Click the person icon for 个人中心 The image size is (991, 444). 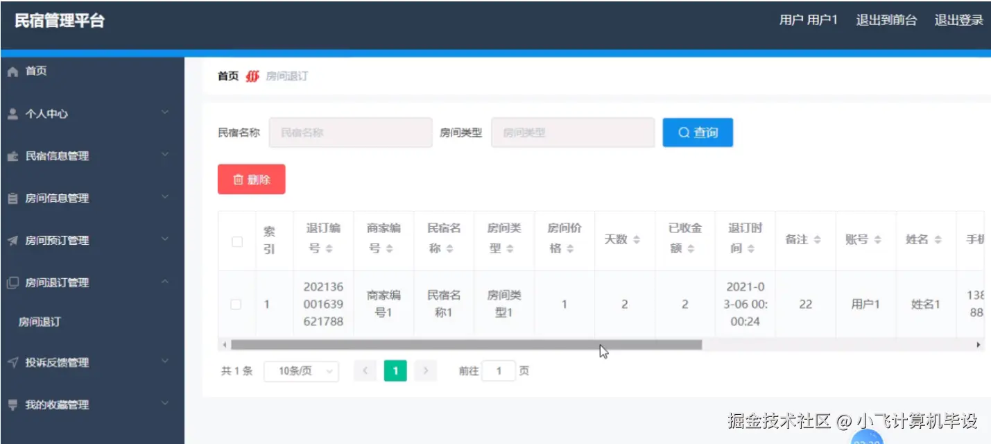pos(12,114)
